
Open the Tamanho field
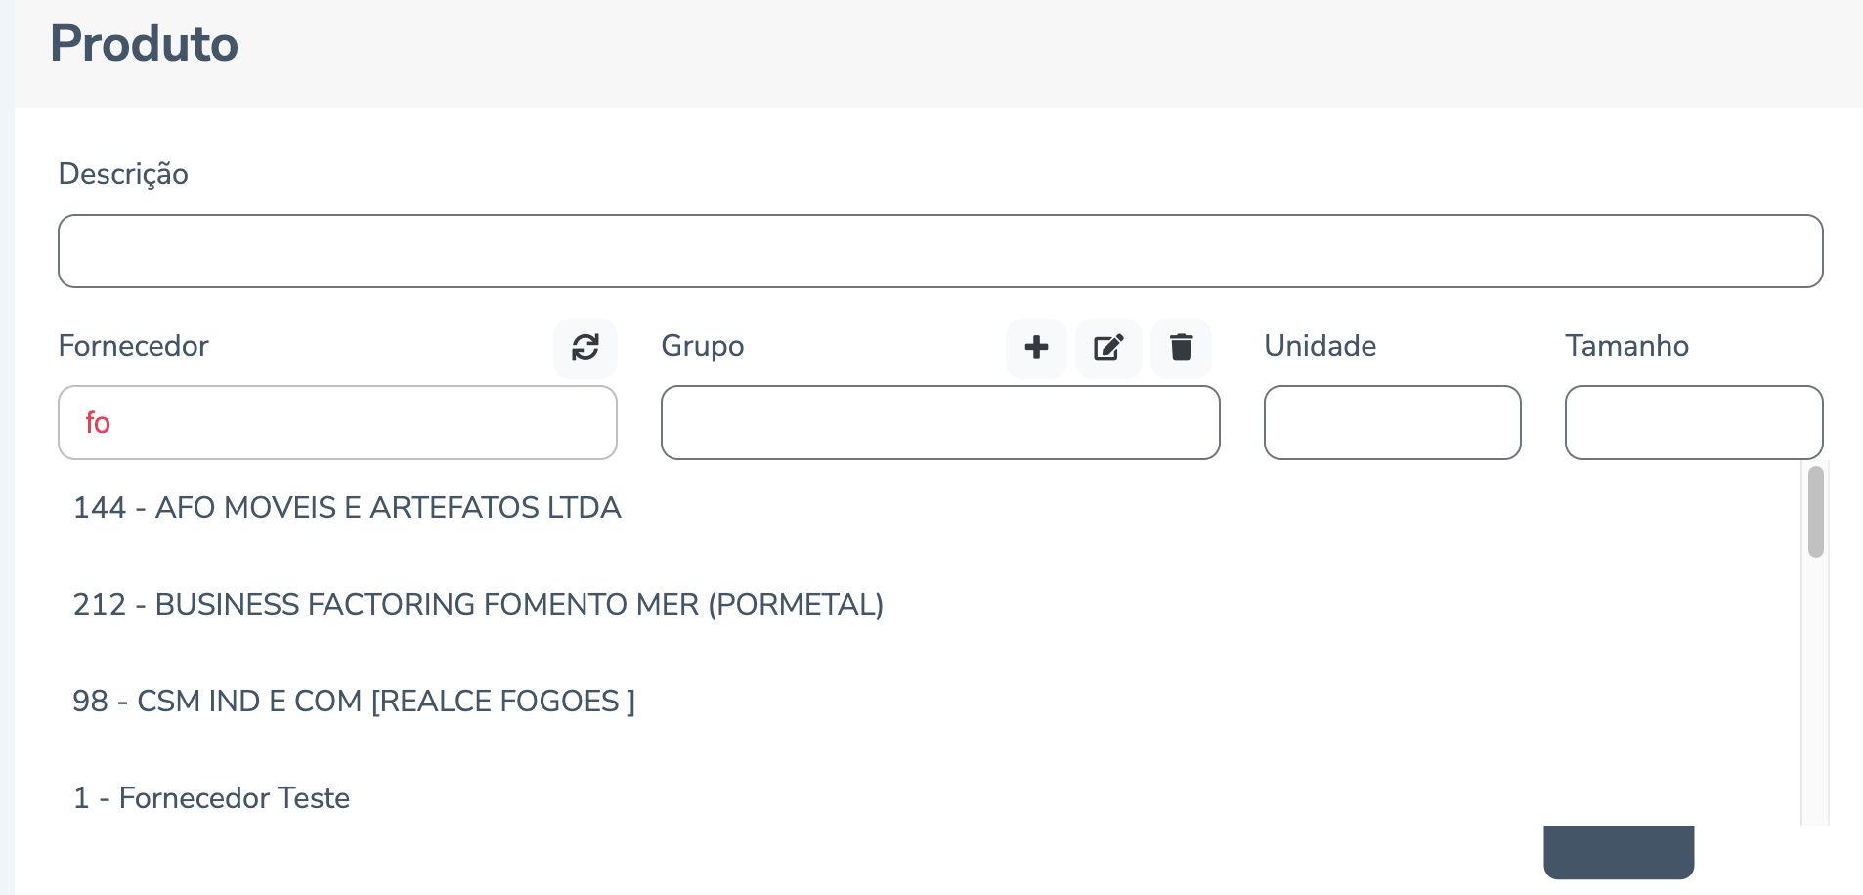(1693, 423)
